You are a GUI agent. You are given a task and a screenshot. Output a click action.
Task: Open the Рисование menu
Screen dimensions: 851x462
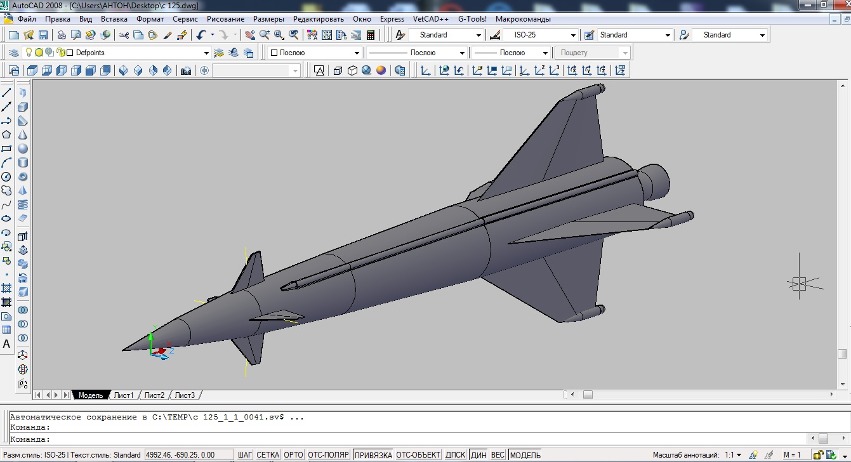tap(225, 19)
